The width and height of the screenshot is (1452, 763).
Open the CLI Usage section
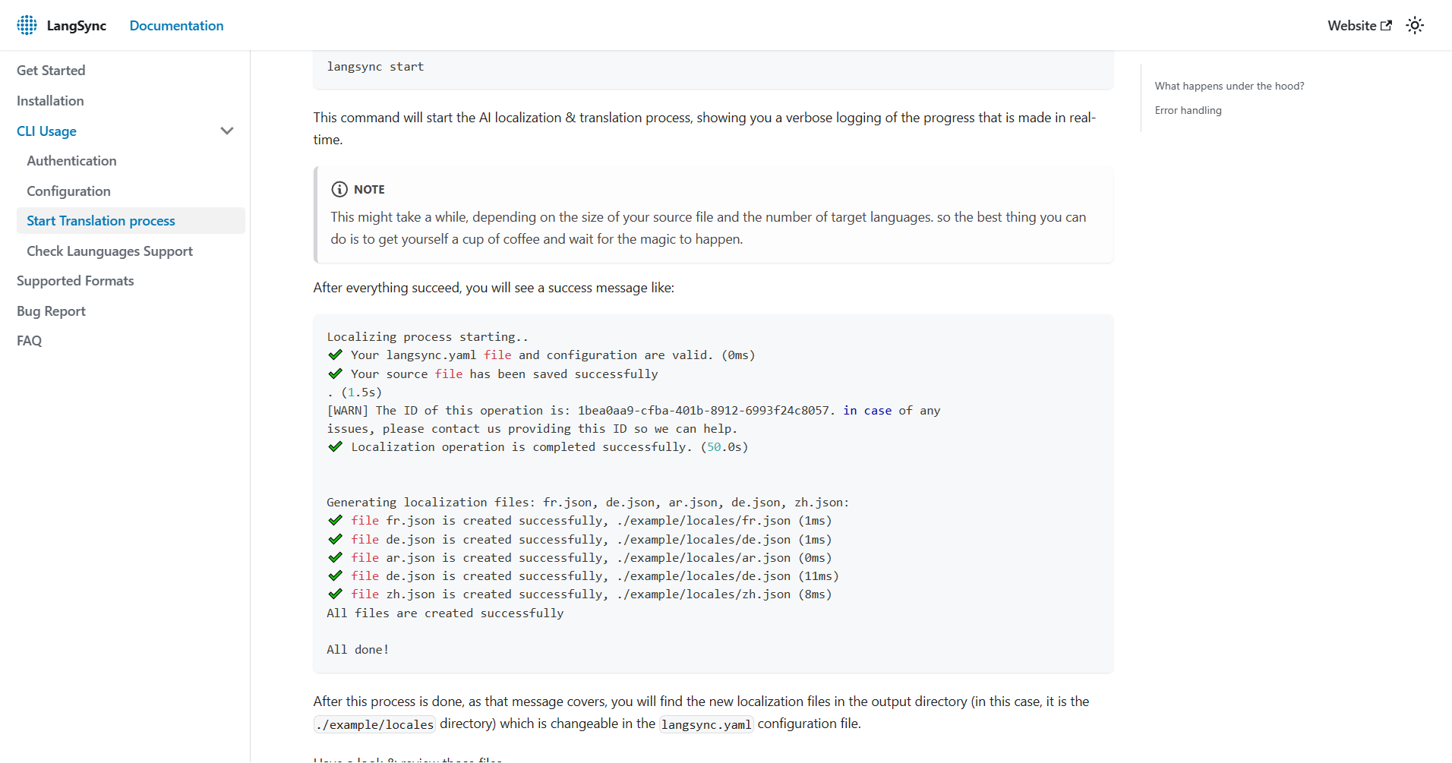(x=46, y=131)
